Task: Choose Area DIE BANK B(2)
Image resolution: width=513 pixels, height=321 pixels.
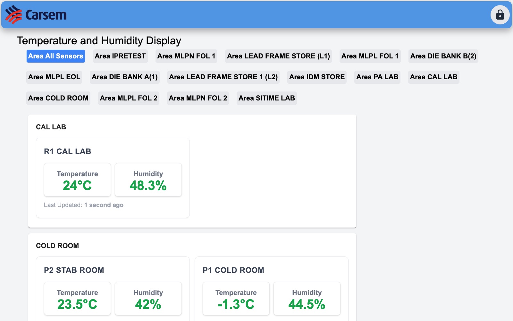Action: [443, 56]
